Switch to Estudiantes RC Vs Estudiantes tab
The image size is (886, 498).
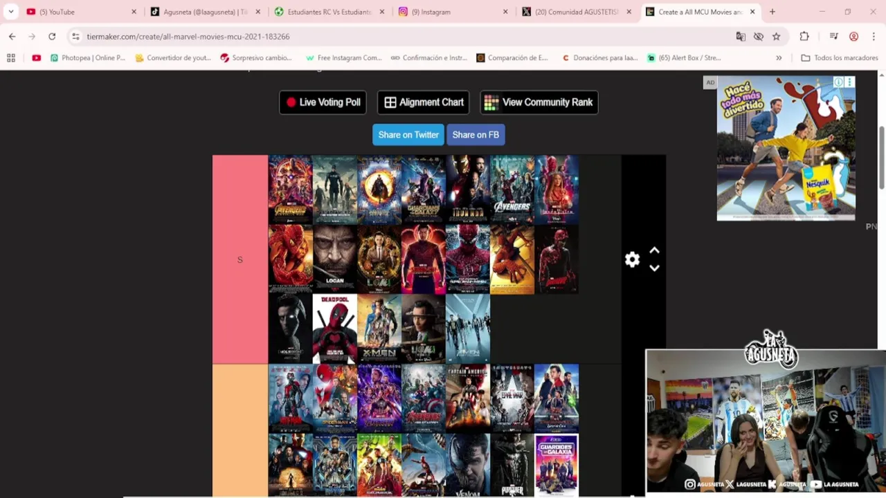328,12
